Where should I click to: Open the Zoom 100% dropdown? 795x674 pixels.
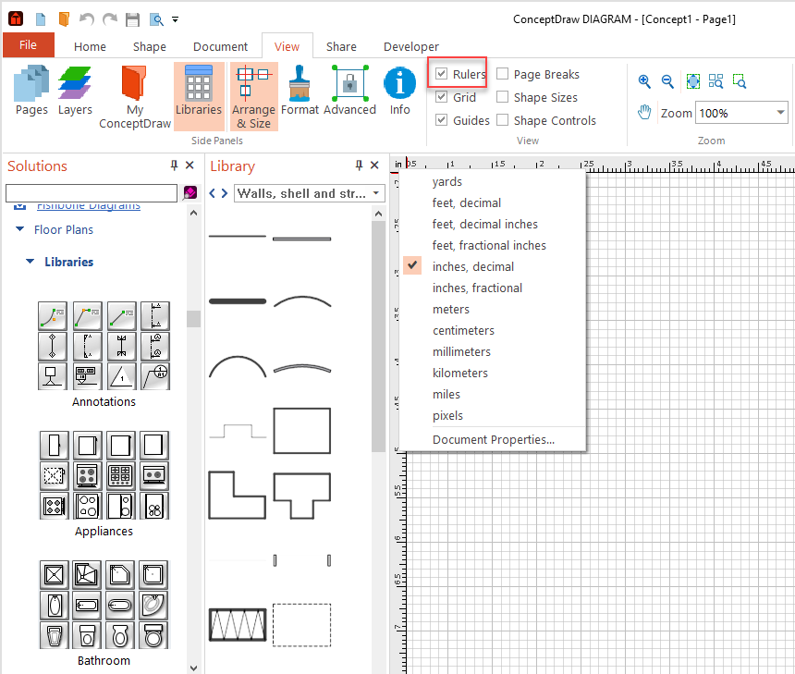(780, 113)
